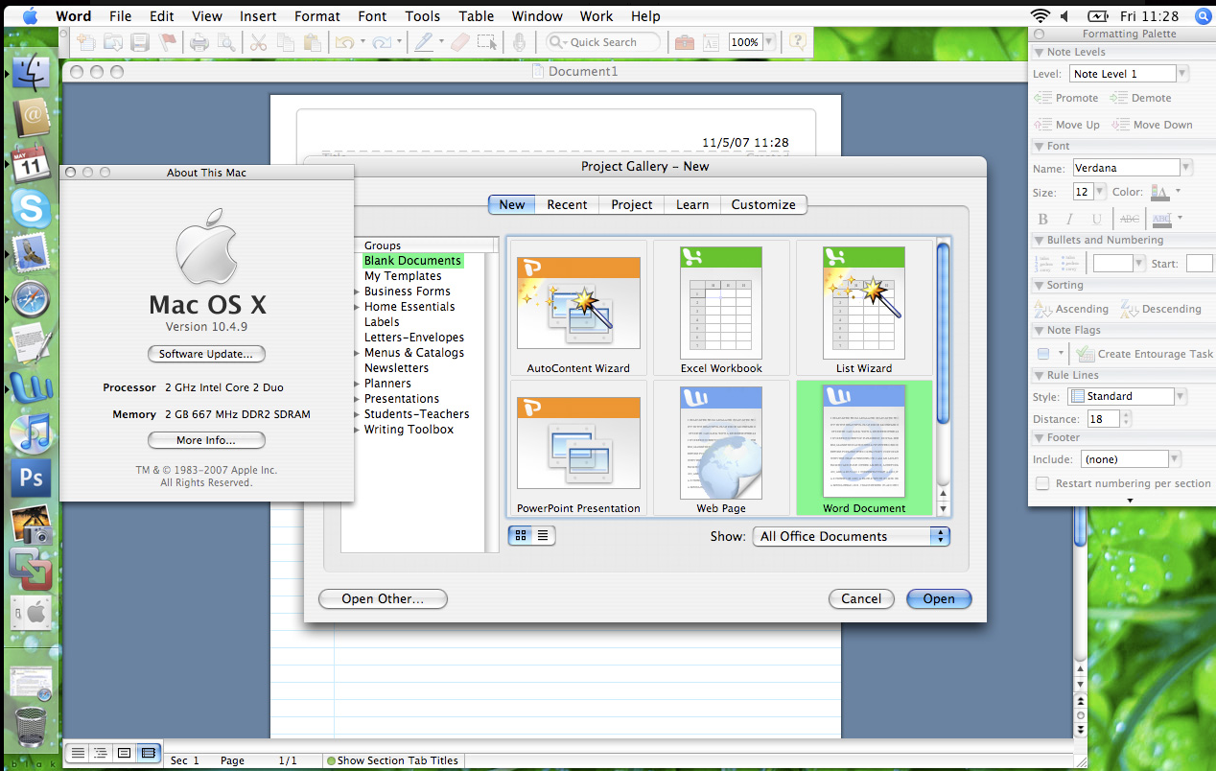Open Skype from the Dock
The width and height of the screenshot is (1216, 771).
(31, 209)
